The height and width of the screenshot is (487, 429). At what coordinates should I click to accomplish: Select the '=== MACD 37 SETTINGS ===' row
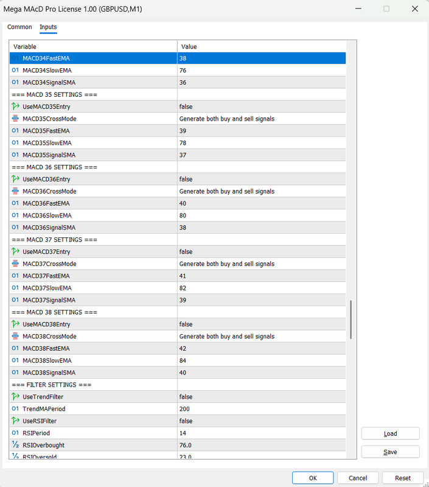pyautogui.click(x=178, y=239)
